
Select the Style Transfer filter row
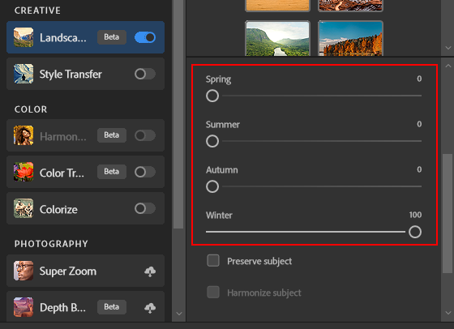coord(85,74)
